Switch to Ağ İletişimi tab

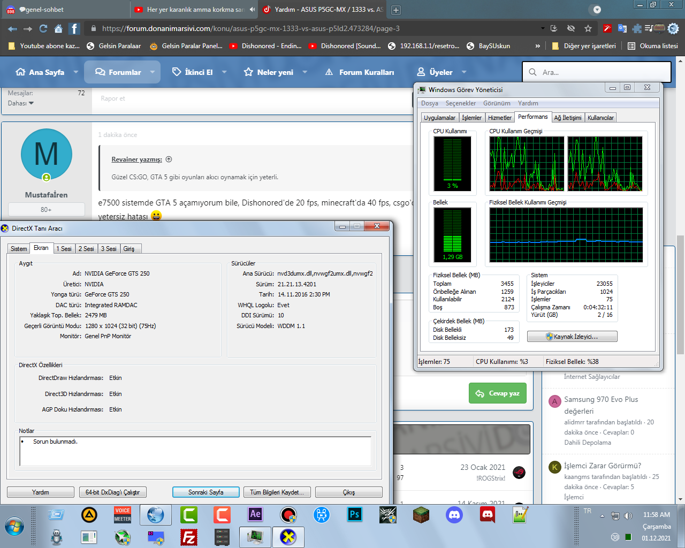pos(568,118)
